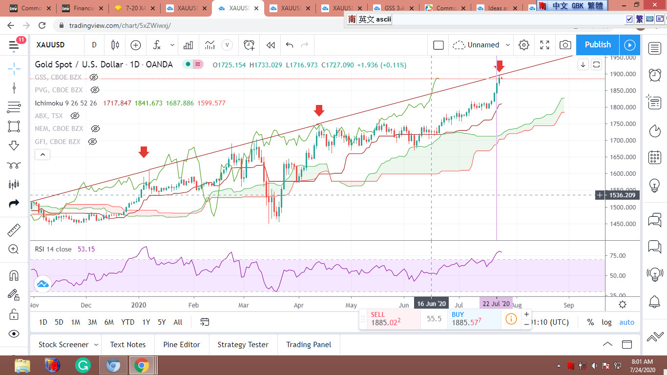
Task: Expand the Unnamed layout dropdown
Action: coord(508,45)
